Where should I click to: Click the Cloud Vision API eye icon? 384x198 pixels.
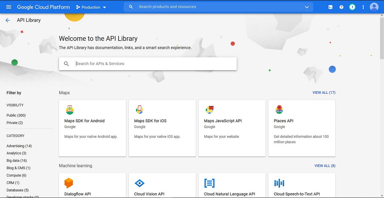(140, 183)
